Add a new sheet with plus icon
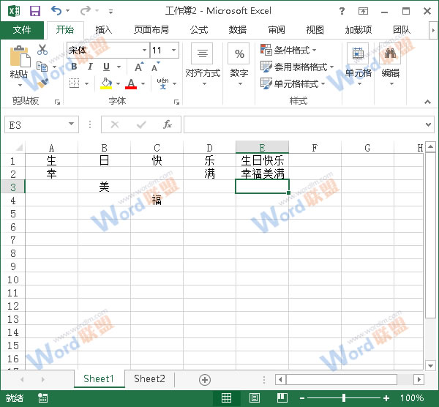 (205, 380)
